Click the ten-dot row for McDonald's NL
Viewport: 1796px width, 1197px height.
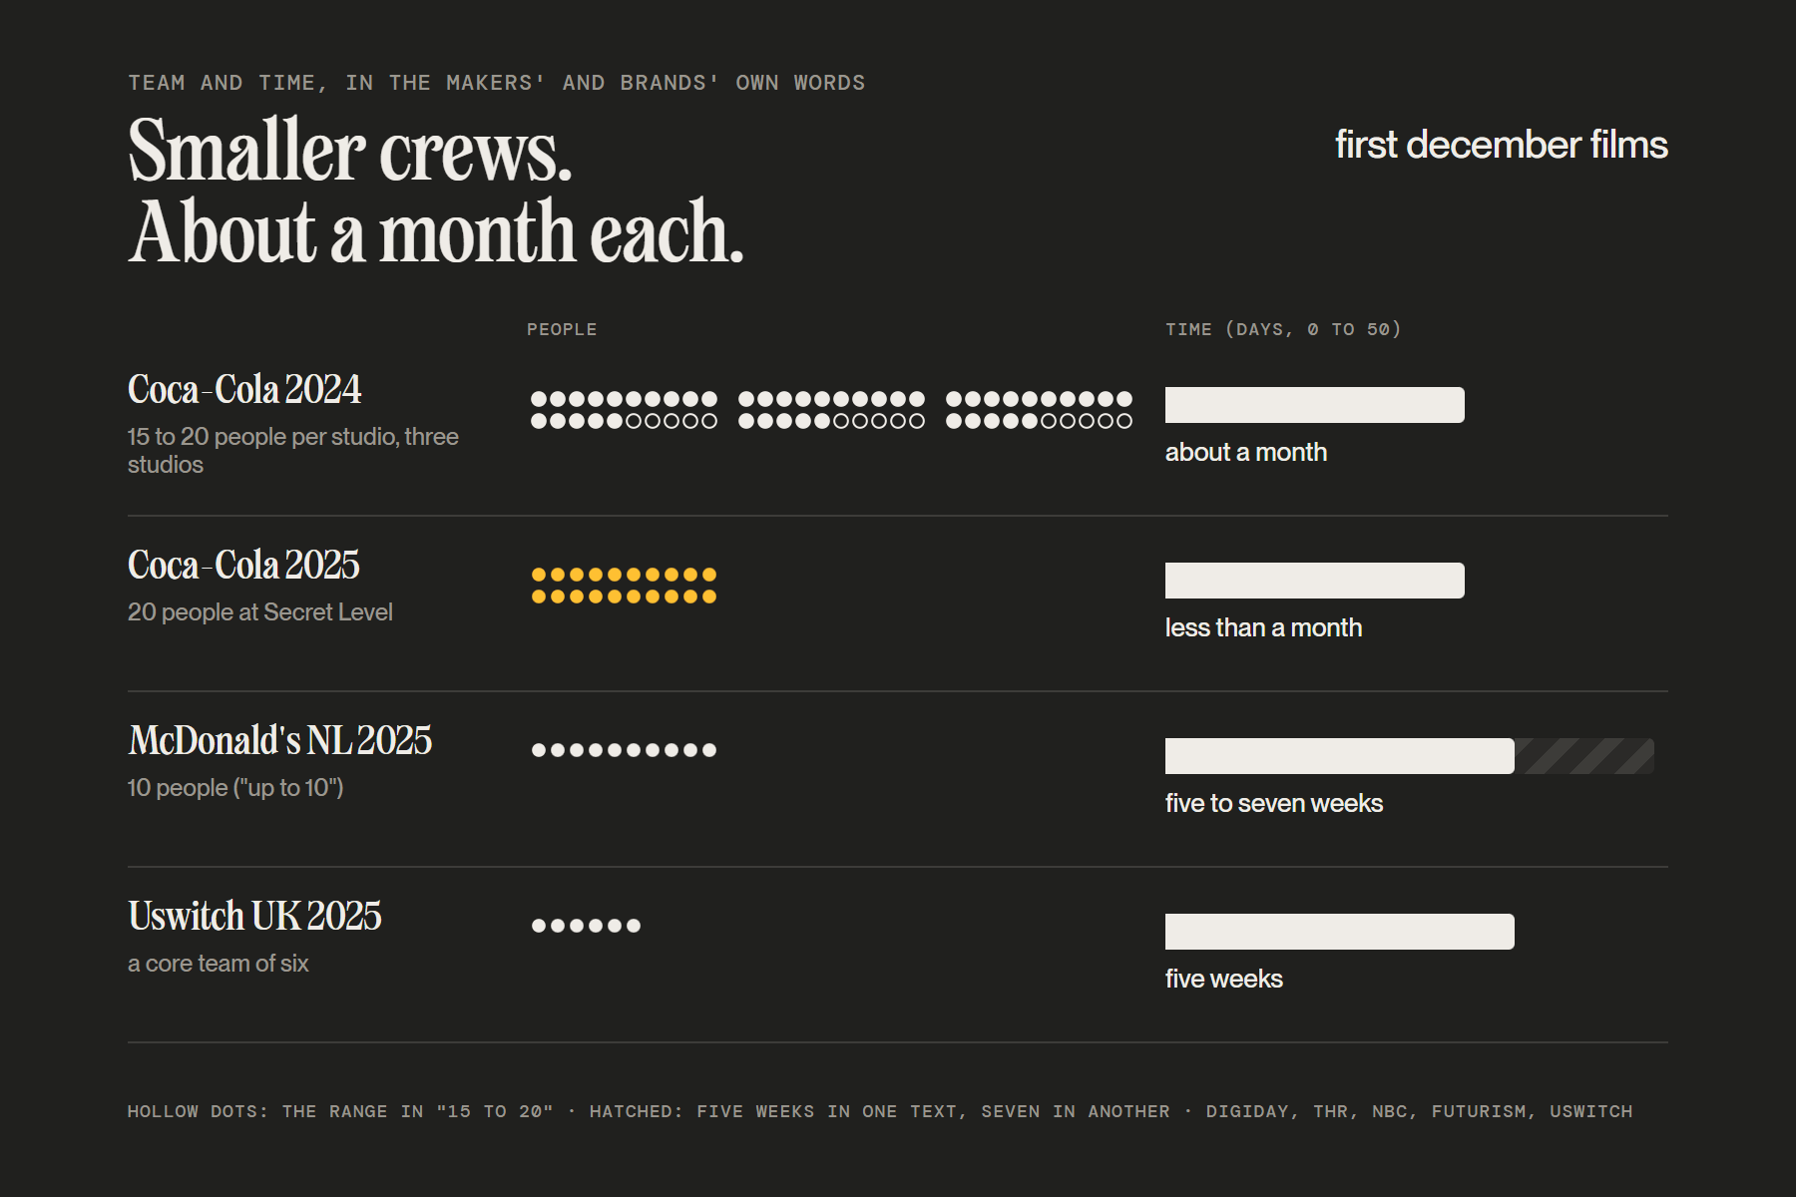(624, 750)
